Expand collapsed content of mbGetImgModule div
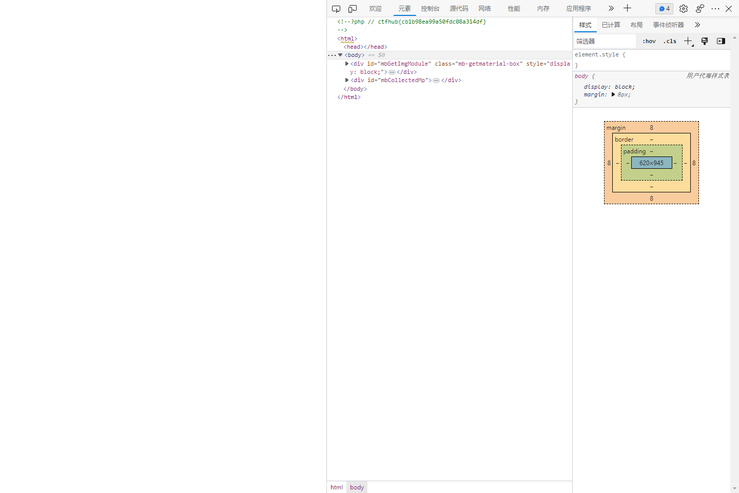Viewport: 739px width, 493px height. click(392, 72)
